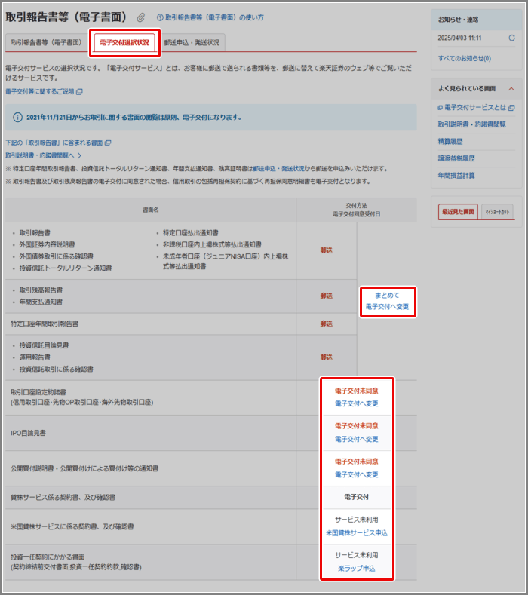This screenshot has width=528, height=595.
Task: Click the paperclip icon beside the page title
Action: (141, 17)
